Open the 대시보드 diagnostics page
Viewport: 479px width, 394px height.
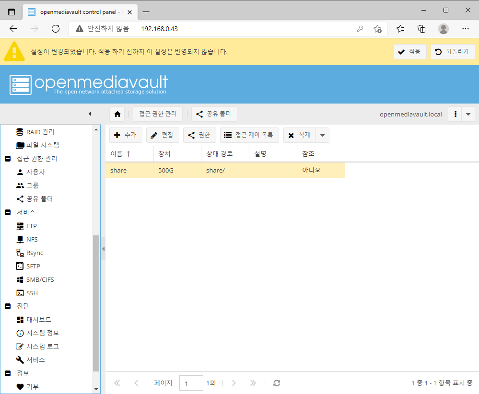(34, 320)
